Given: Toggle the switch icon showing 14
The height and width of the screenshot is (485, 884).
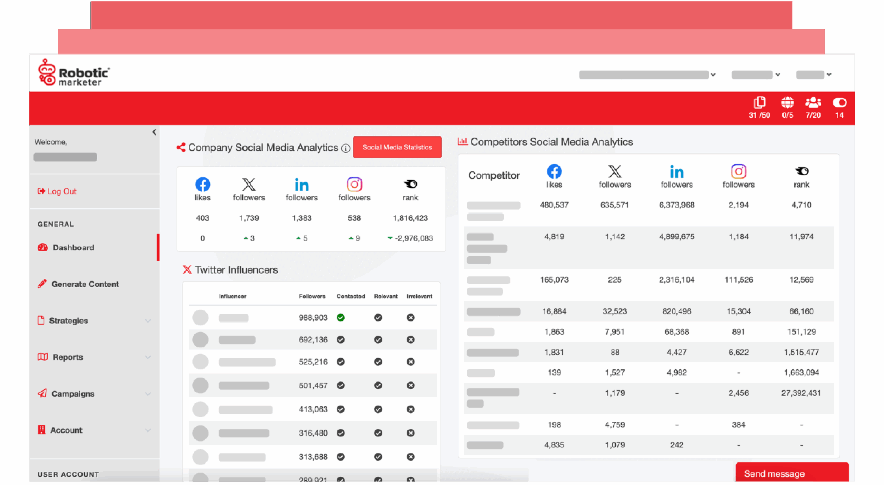Looking at the screenshot, I should pos(839,103).
